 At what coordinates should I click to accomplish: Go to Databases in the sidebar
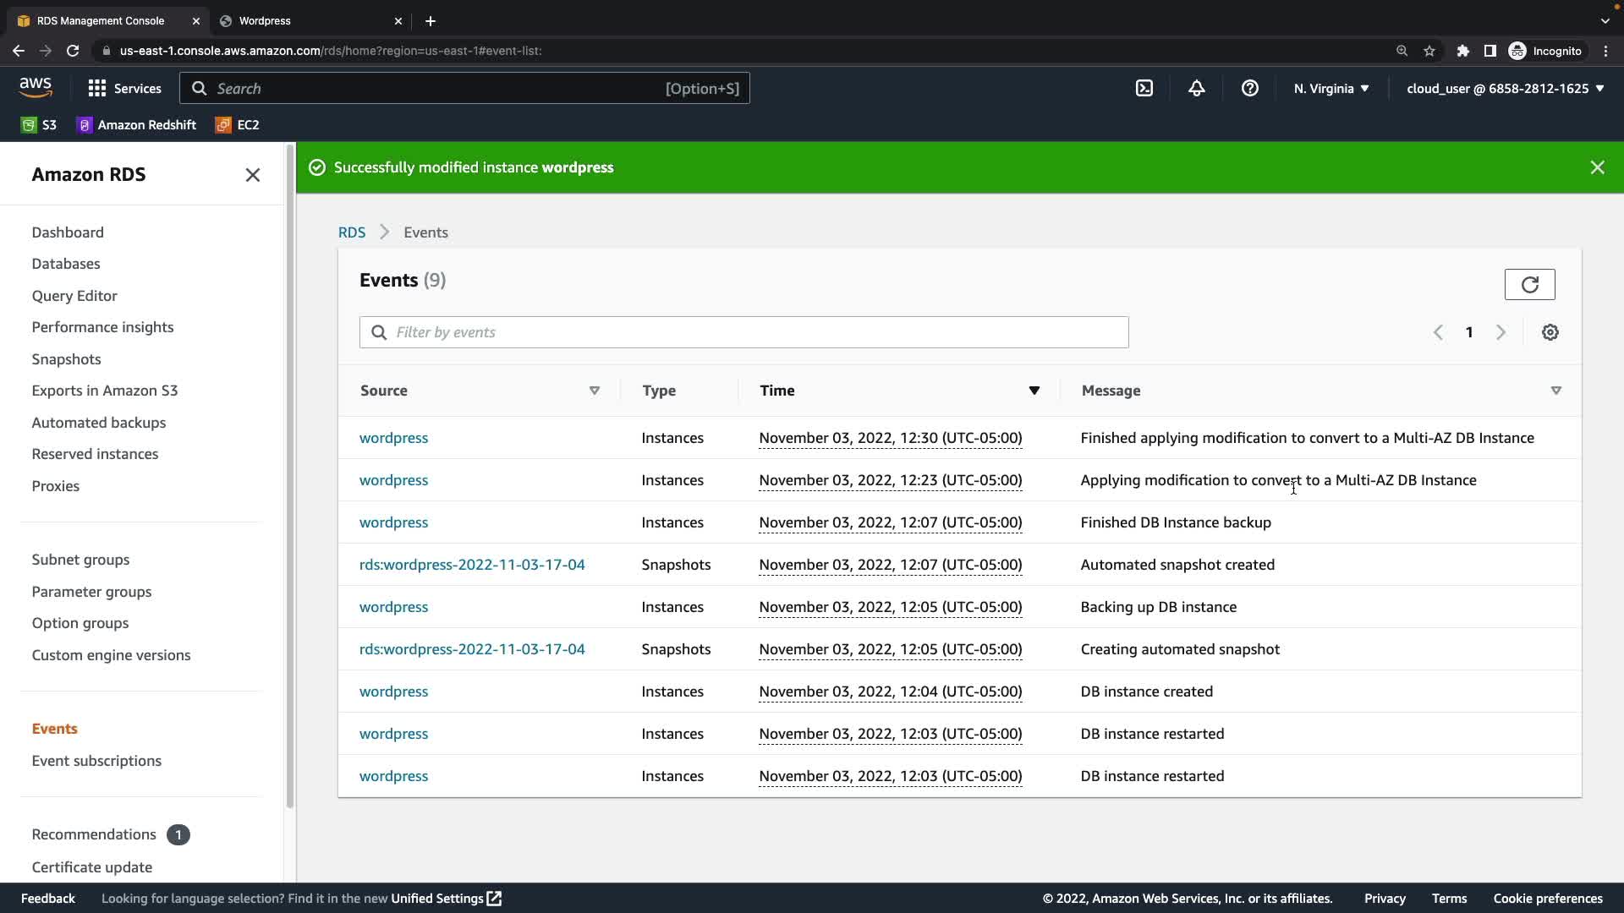[x=66, y=264]
